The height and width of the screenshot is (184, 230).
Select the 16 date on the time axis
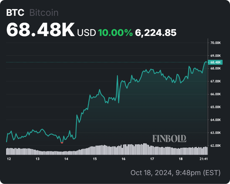pyautogui.click(x=123, y=159)
